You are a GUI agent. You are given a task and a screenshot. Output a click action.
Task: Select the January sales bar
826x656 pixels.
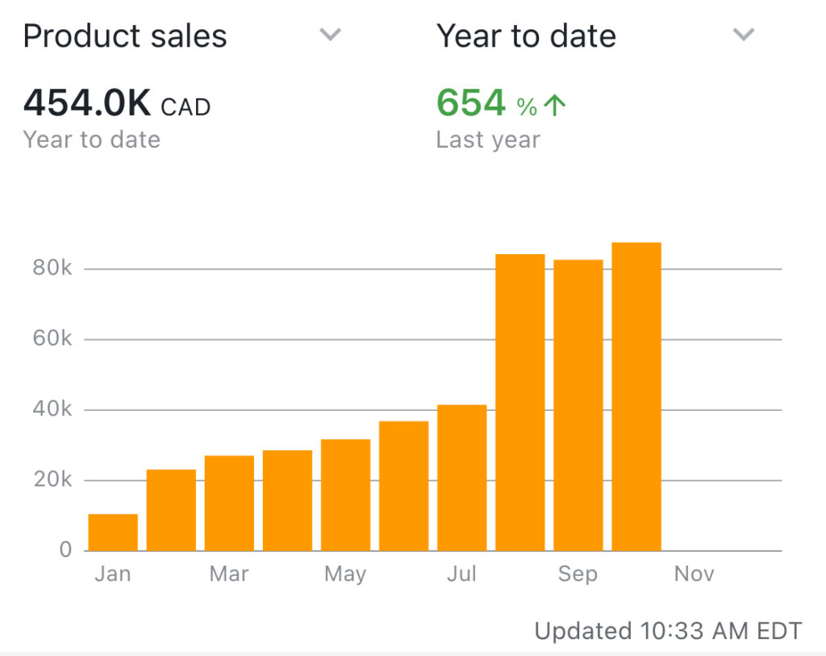[x=113, y=533]
